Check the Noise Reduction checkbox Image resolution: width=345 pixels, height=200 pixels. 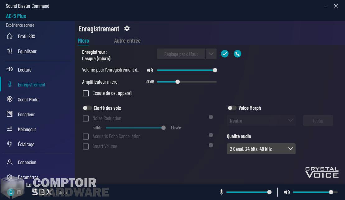(x=86, y=119)
